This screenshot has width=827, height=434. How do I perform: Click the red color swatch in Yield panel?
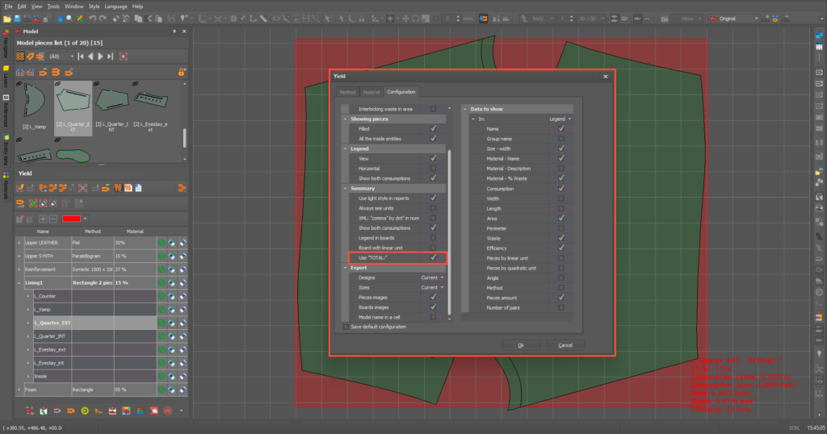click(71, 219)
